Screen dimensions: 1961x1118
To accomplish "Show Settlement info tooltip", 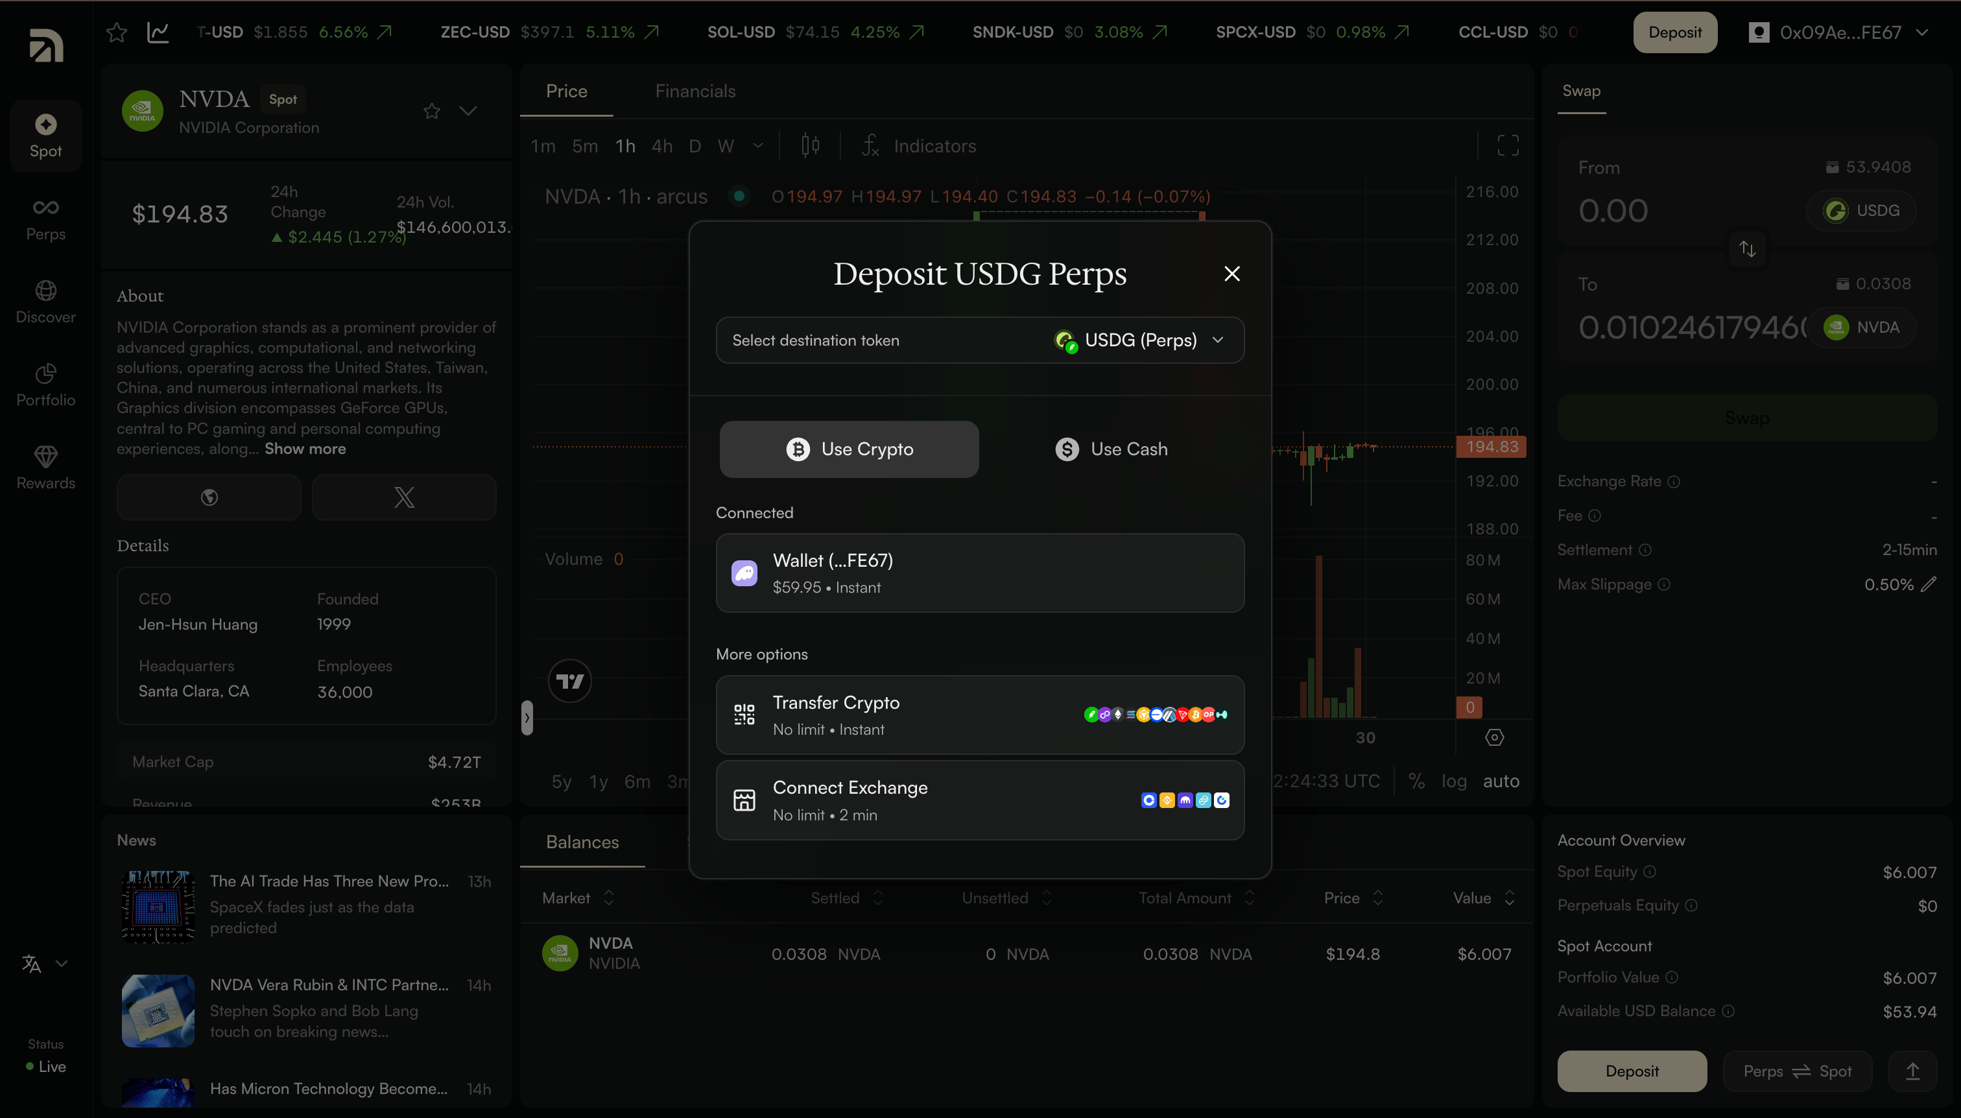I will (x=1645, y=550).
